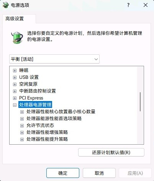
Task: Expand the 允许节流状态 setting
Action: pos(22,126)
